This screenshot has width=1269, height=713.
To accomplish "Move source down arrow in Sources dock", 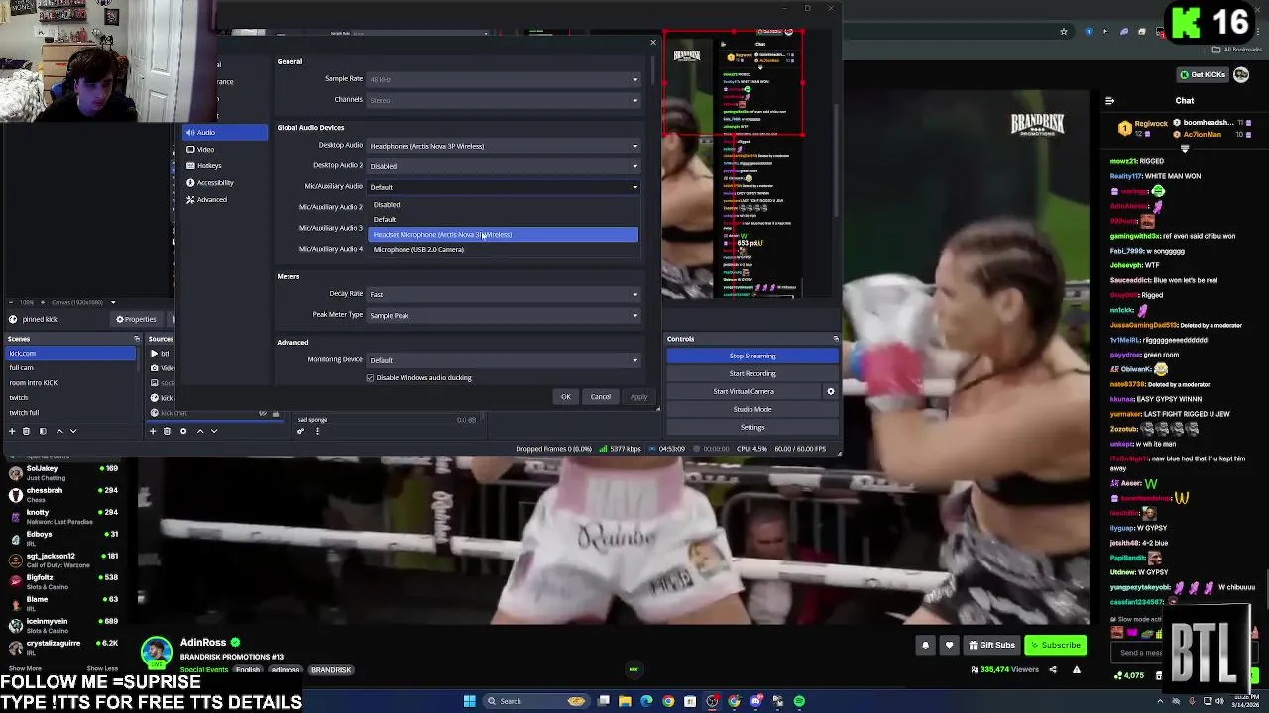I will [214, 431].
